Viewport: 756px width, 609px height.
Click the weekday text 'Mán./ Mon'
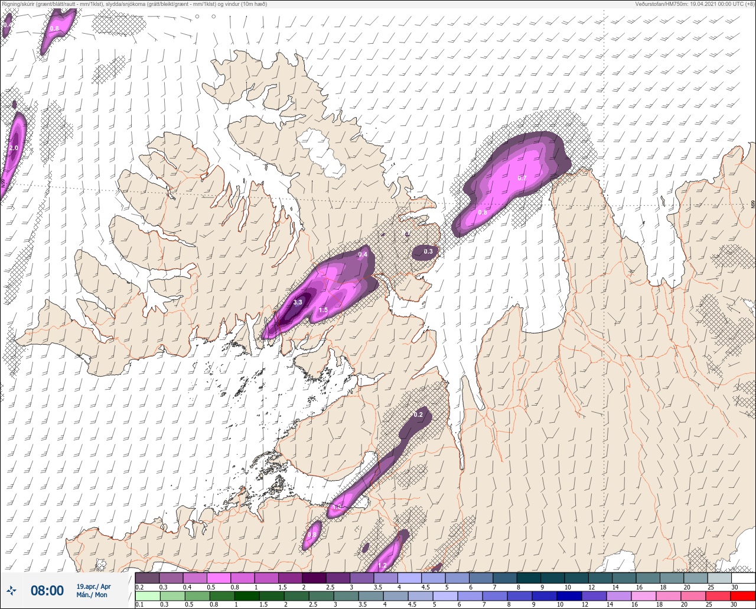pos(92,595)
